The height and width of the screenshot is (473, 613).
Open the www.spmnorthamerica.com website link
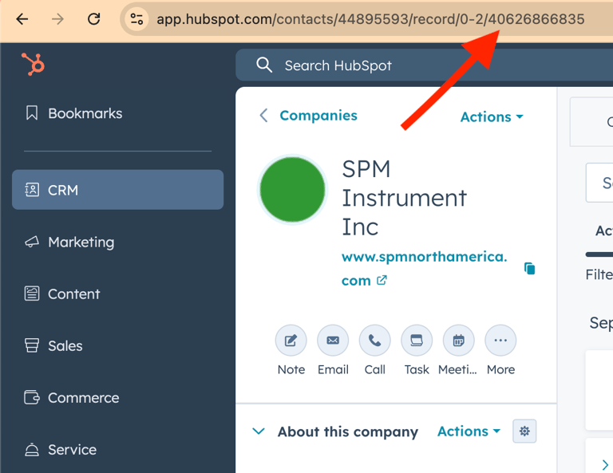424,257
